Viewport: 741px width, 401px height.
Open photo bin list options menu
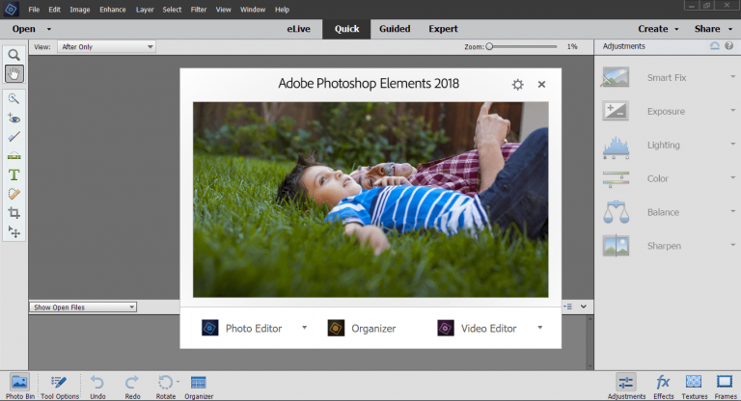tap(568, 307)
